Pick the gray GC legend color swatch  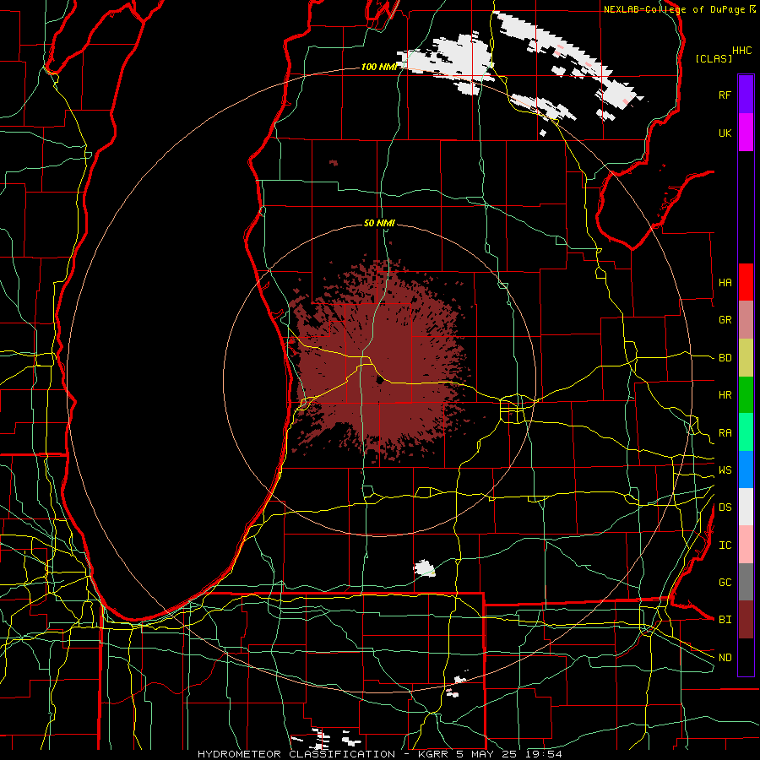[746, 582]
